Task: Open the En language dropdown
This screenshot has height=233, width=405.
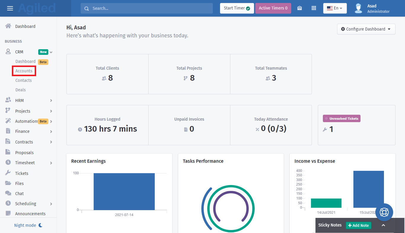Action: 335,8
